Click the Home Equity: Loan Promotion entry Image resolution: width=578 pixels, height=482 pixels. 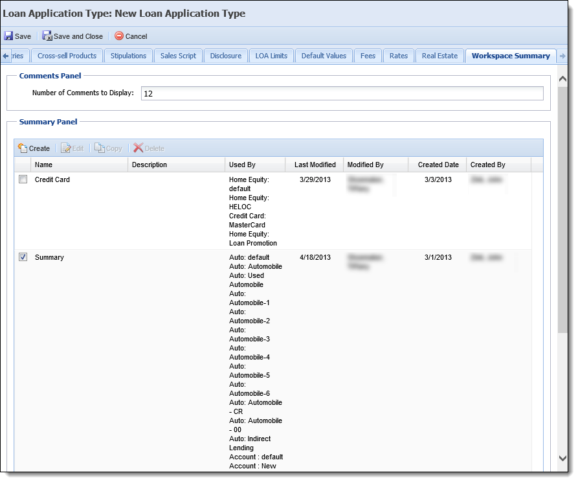click(253, 238)
